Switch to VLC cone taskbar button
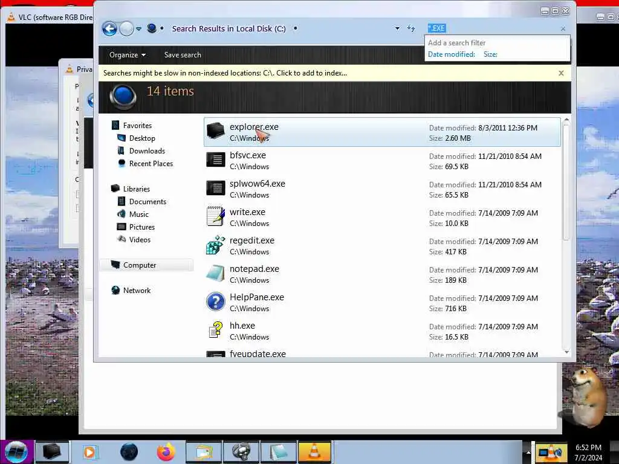This screenshot has height=464, width=619. pyautogui.click(x=314, y=452)
